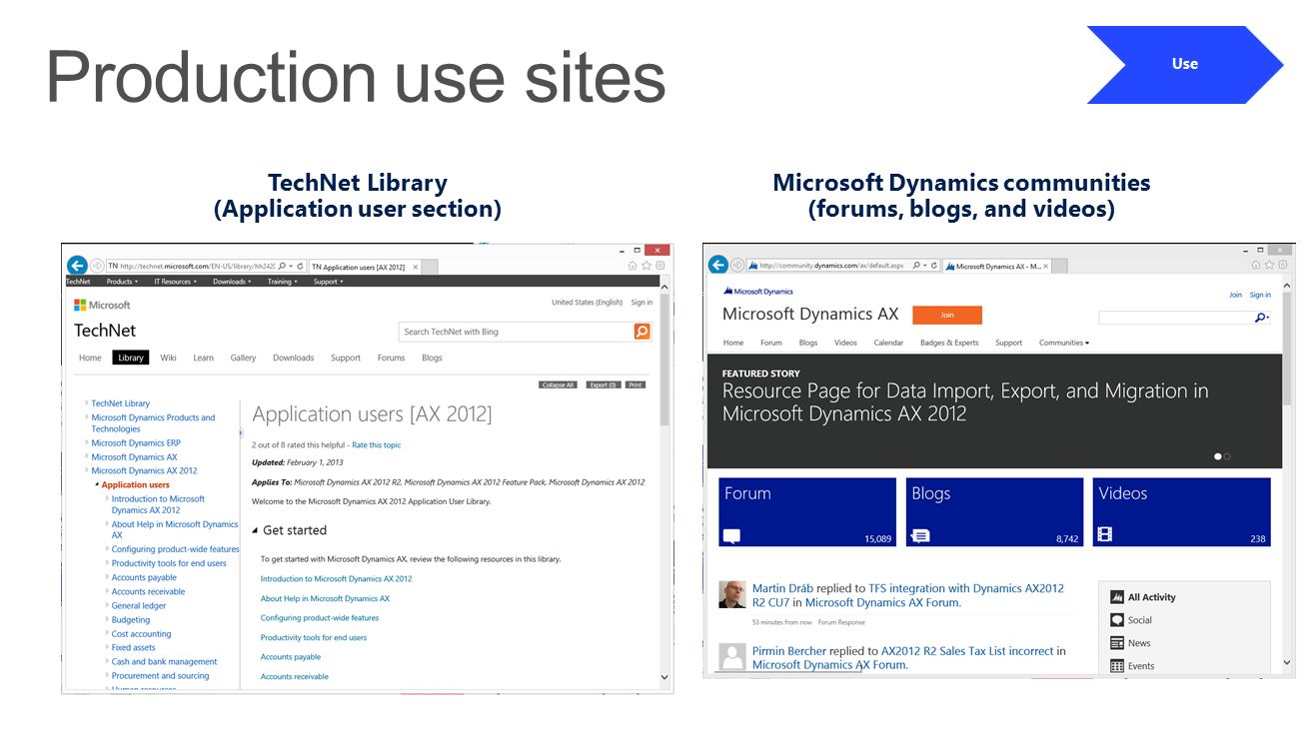Open the Blogs tile showing 8,742
The width and height of the screenshot is (1304, 733).
pos(994,512)
